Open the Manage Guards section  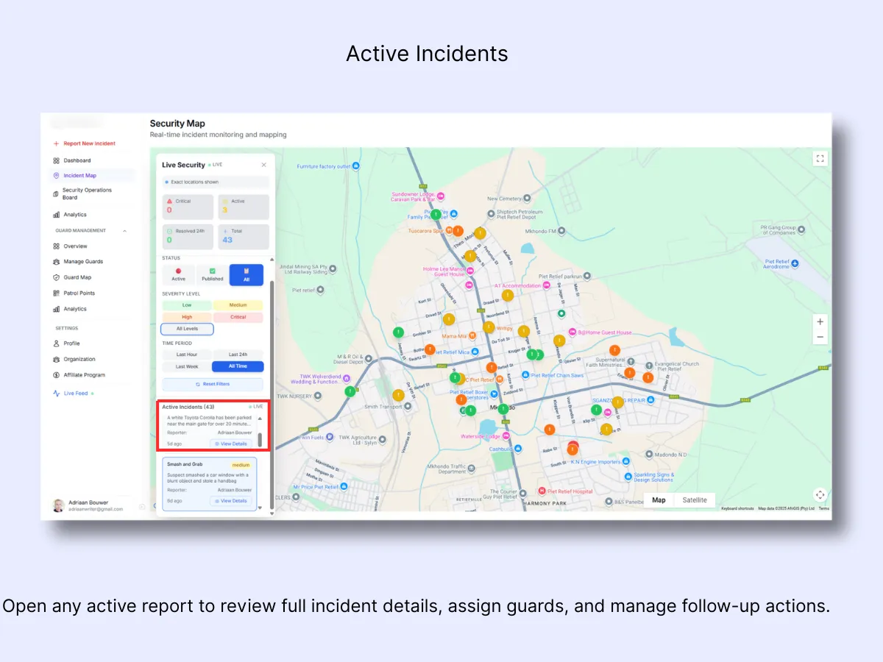[x=83, y=262]
